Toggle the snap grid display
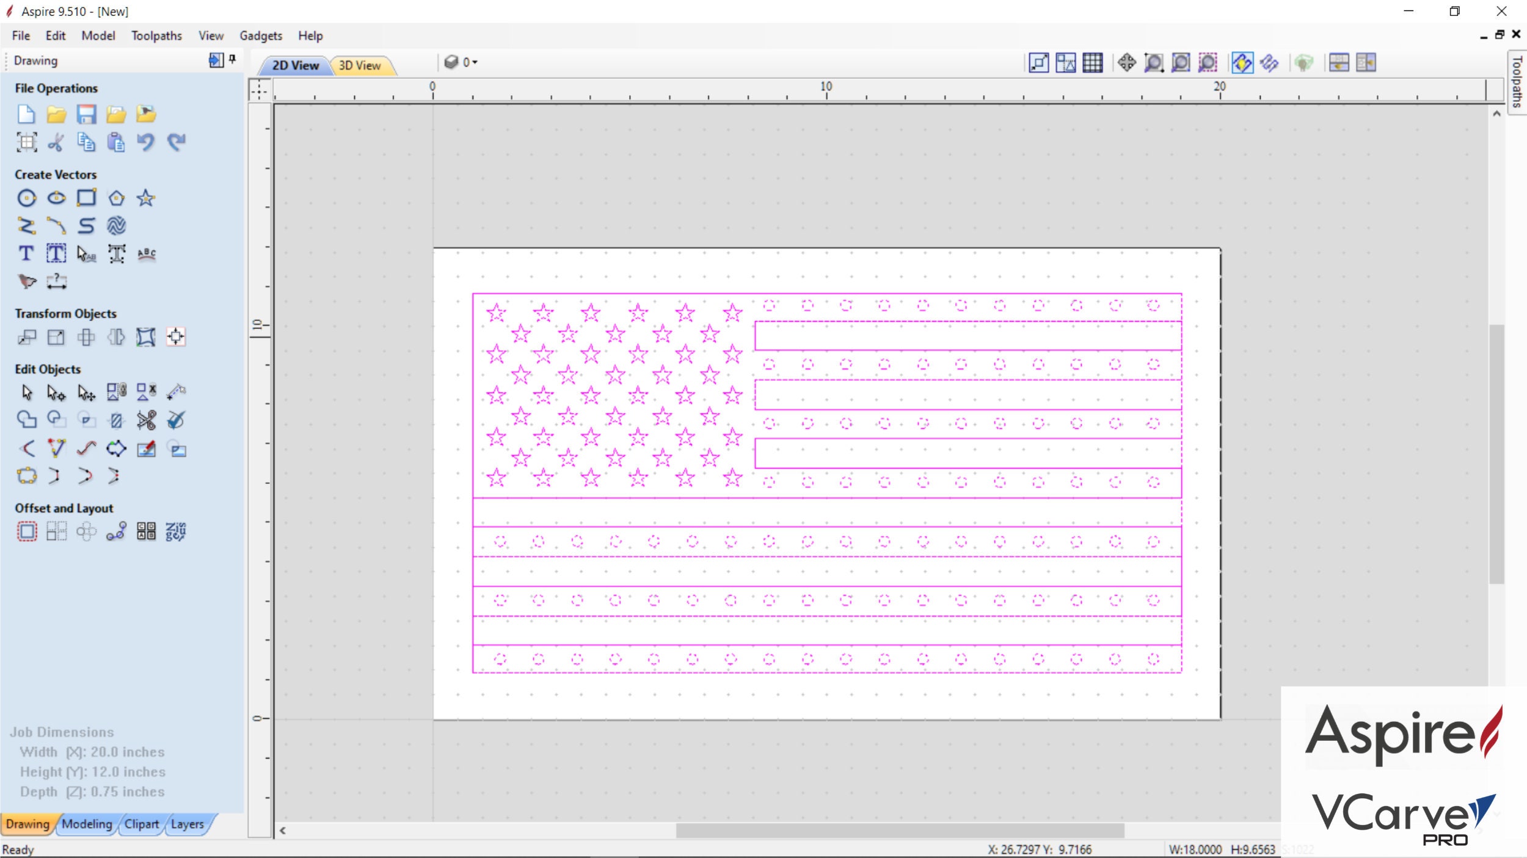The image size is (1527, 858). pyautogui.click(x=1092, y=62)
